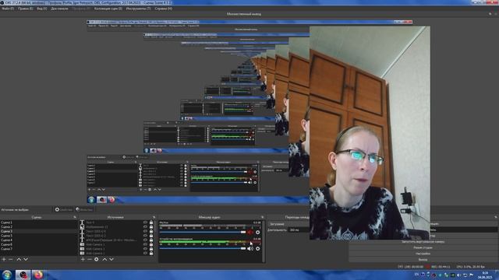Click the Фильтры button above the docks
499x280 pixels.
84,209
